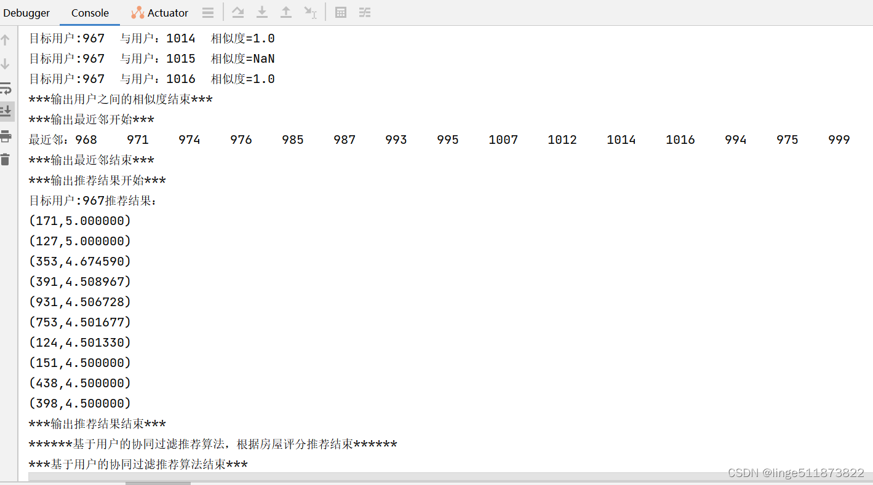Select the Console tab
873x485 pixels.
click(x=90, y=13)
